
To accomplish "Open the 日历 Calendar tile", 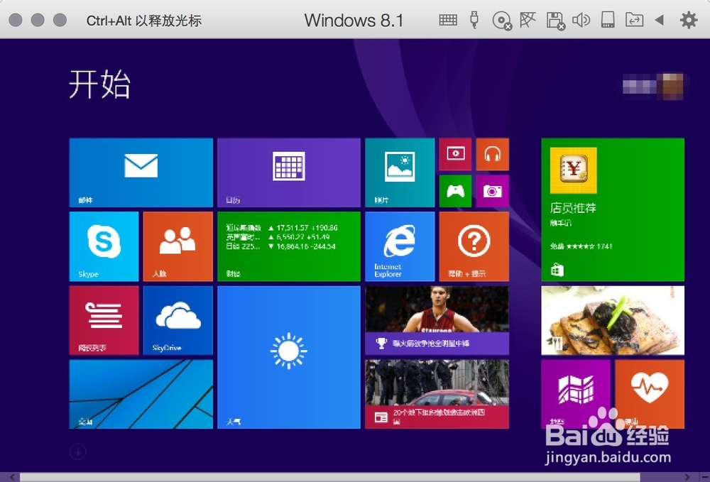I will click(288, 172).
